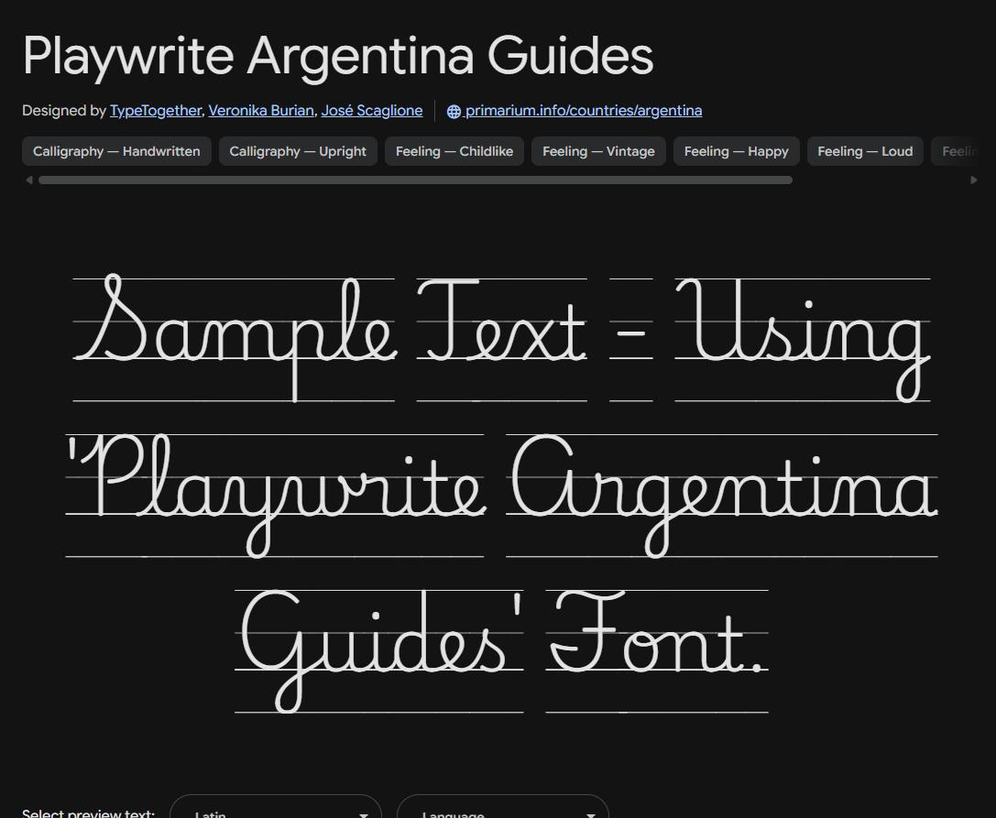This screenshot has height=818, width=996.
Task: Select the Feeling — Happy tag
Action: coord(736,151)
